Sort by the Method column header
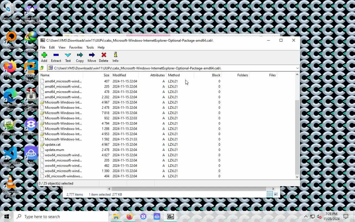 click(180, 75)
